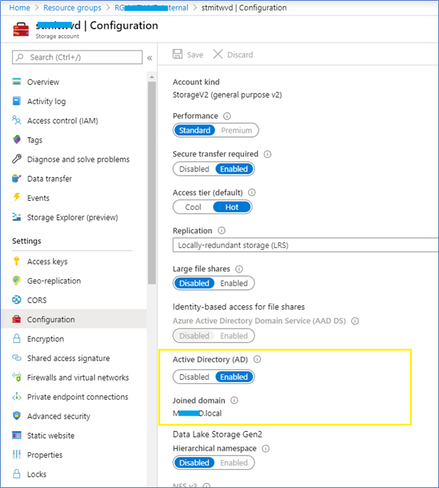The width and height of the screenshot is (439, 488).
Task: Open Geo-replication settings
Action: tap(54, 281)
